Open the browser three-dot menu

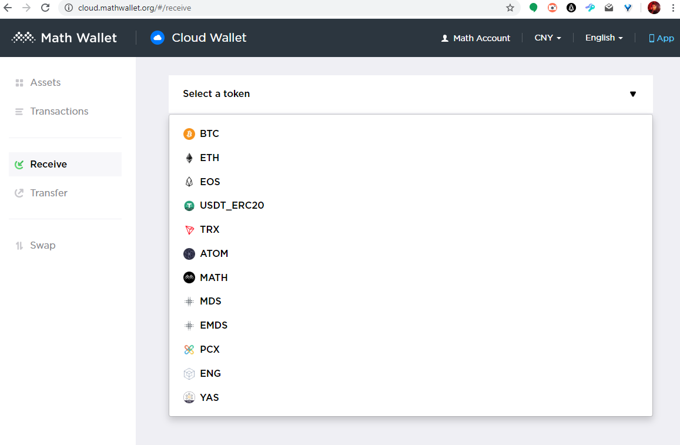click(673, 8)
